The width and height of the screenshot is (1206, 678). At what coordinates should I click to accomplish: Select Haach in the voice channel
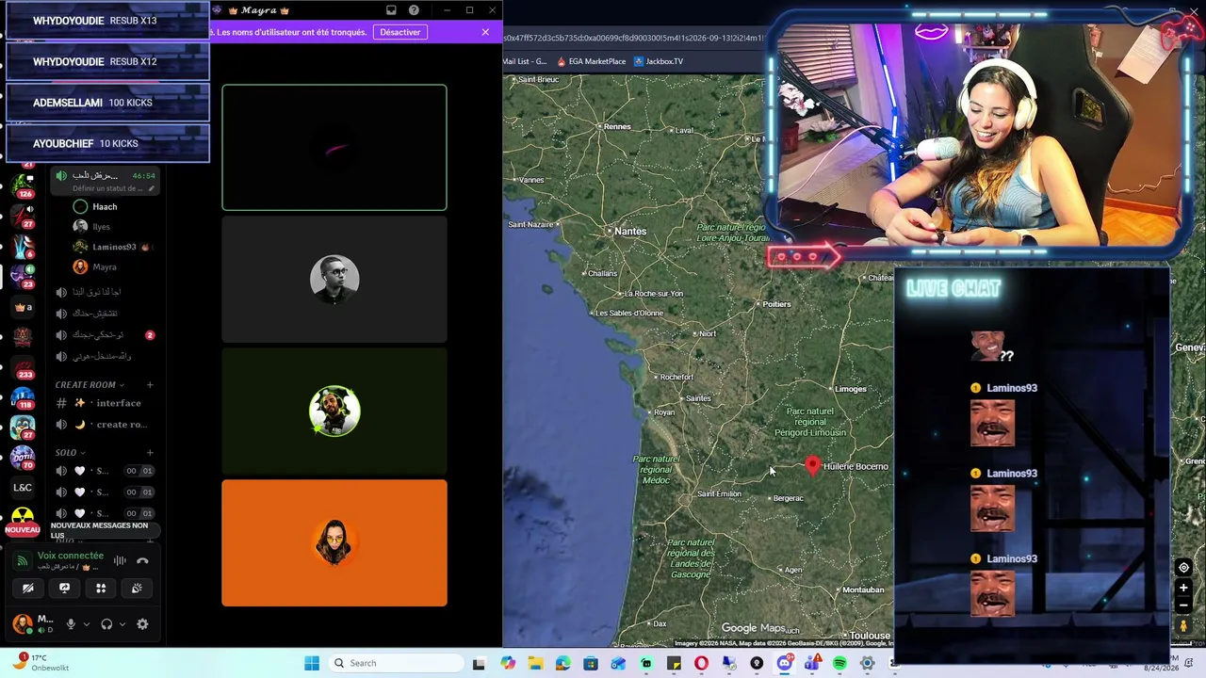(x=105, y=207)
